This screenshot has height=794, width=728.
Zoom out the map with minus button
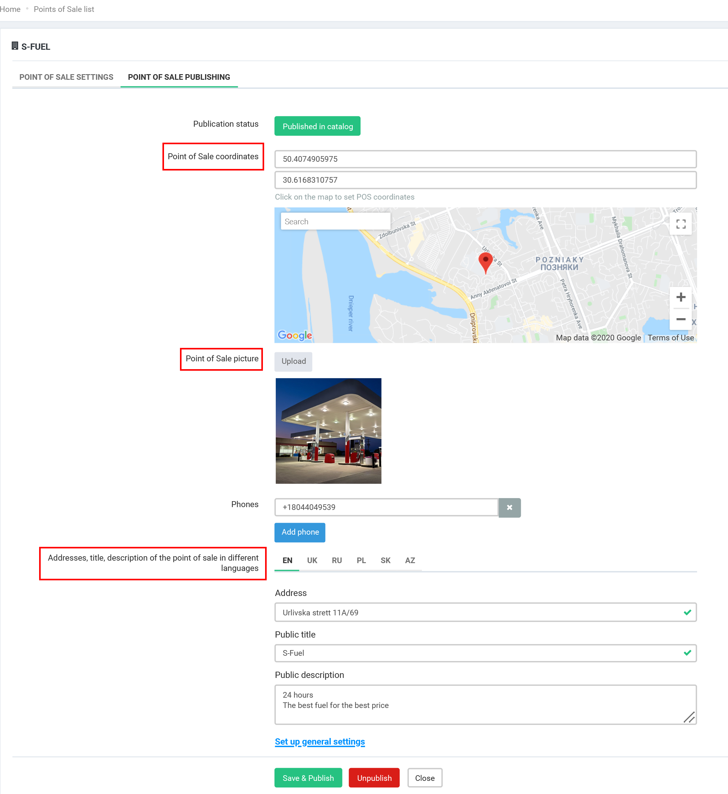pos(680,319)
